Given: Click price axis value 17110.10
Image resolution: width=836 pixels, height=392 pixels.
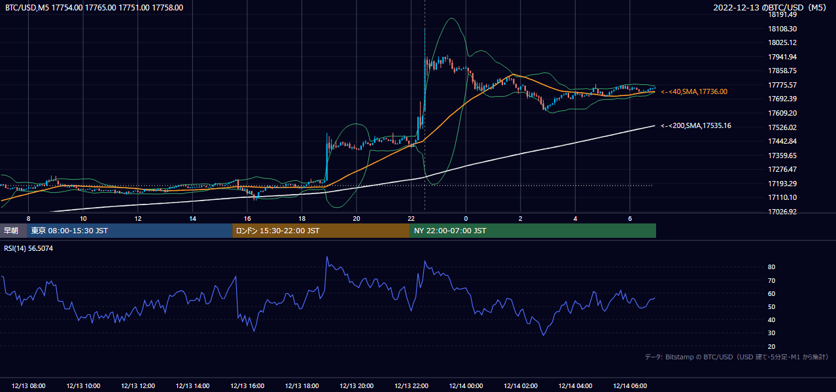Looking at the screenshot, I should click(x=782, y=197).
